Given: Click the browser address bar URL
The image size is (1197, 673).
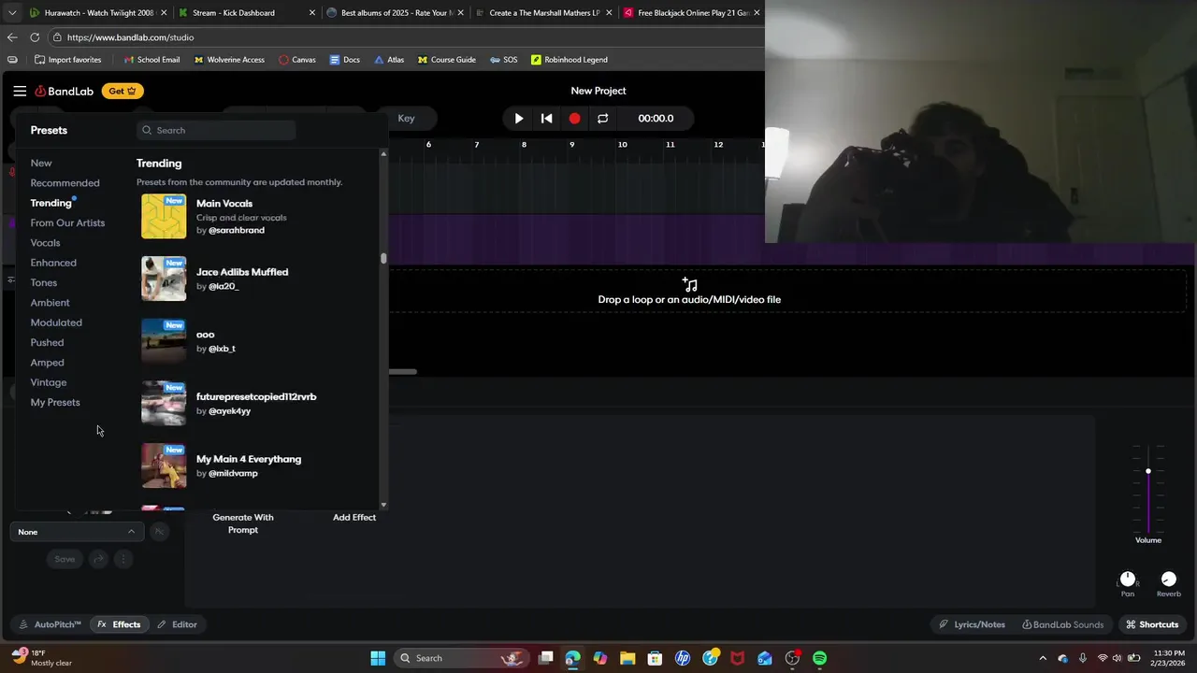Looking at the screenshot, I should pos(130,37).
